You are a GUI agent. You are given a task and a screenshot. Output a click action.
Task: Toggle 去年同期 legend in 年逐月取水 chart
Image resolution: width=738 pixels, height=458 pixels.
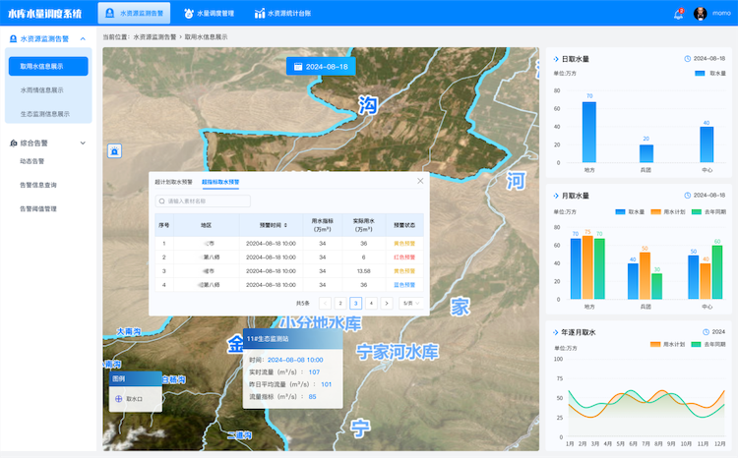point(708,344)
